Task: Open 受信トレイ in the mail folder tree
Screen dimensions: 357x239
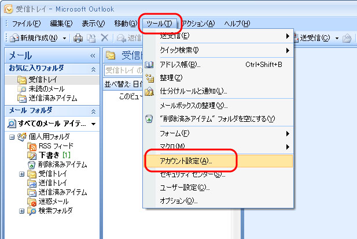Action: [x=53, y=174]
